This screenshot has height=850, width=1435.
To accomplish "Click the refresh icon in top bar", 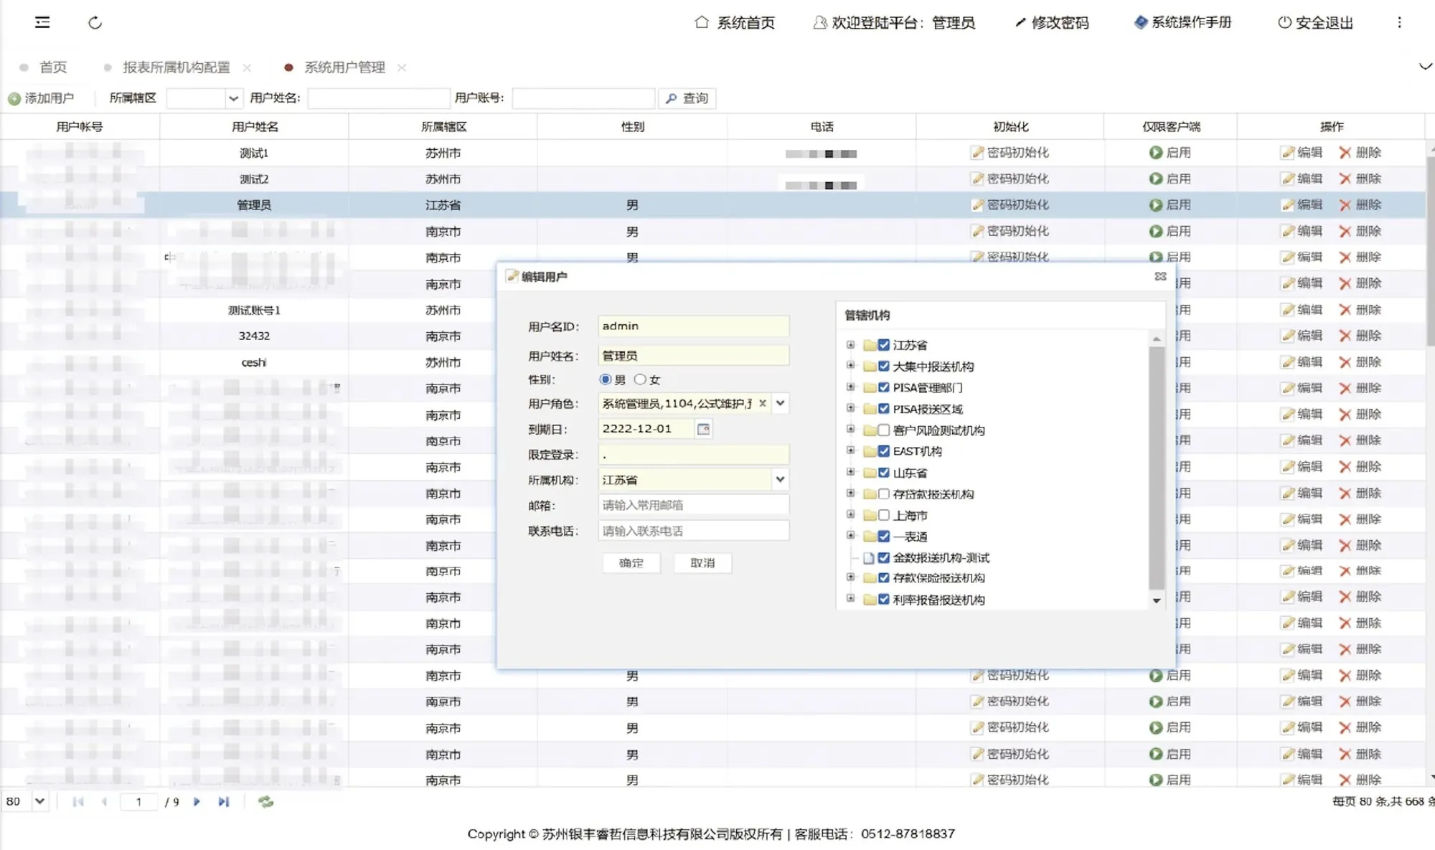I will coord(95,23).
